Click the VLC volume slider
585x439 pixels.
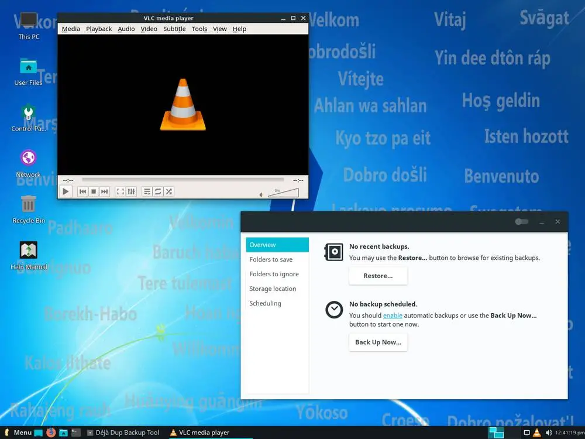tap(284, 193)
